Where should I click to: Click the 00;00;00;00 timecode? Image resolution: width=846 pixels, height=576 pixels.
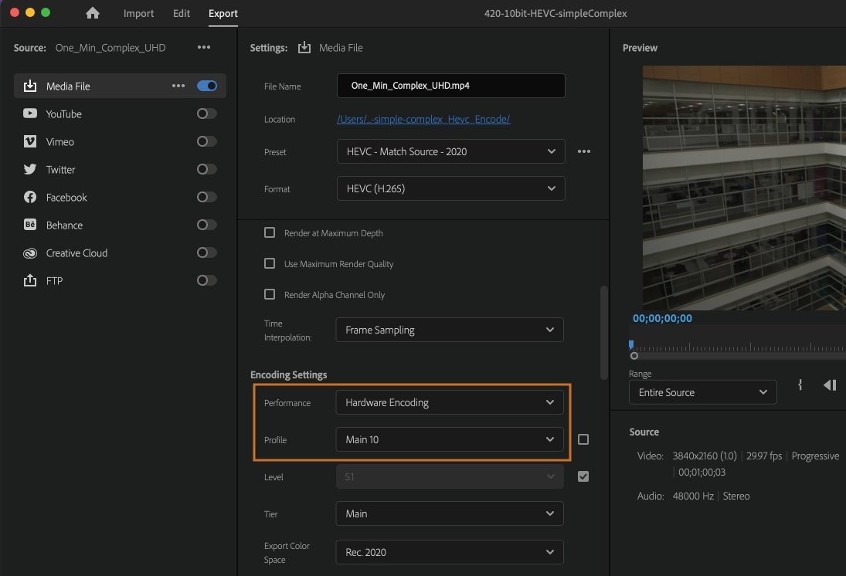click(662, 318)
